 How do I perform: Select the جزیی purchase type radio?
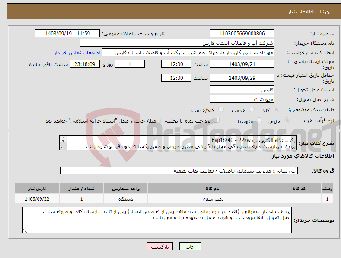[287, 120]
